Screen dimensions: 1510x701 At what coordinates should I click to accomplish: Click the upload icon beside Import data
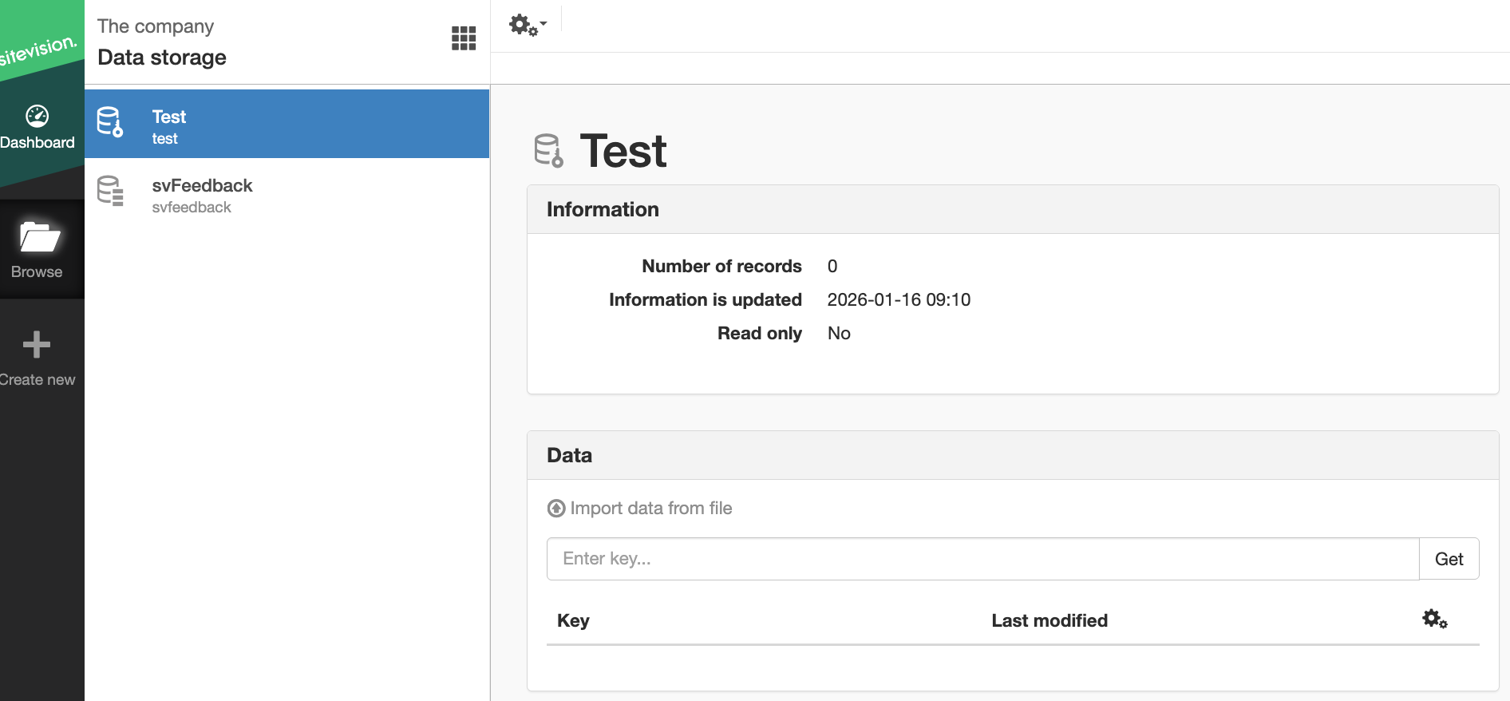coord(556,509)
